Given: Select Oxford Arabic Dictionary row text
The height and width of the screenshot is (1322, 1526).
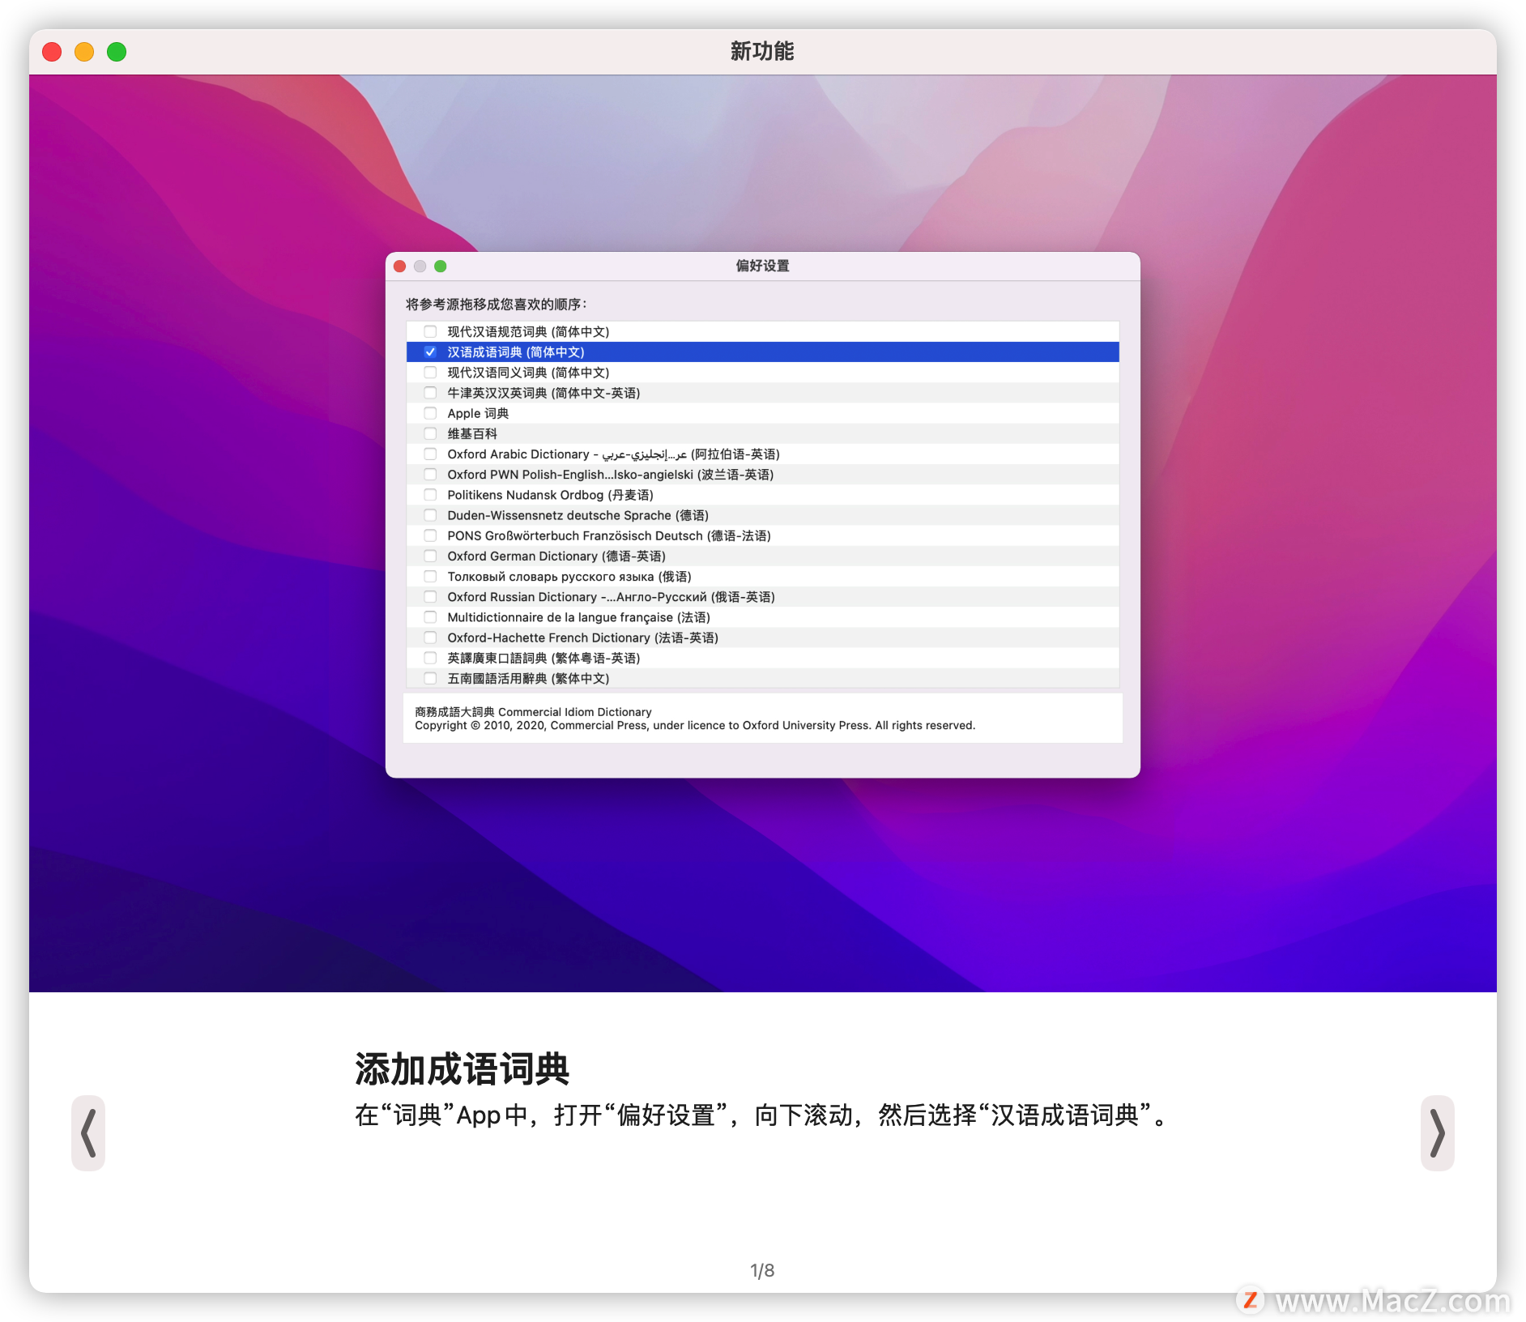Looking at the screenshot, I should click(x=613, y=454).
